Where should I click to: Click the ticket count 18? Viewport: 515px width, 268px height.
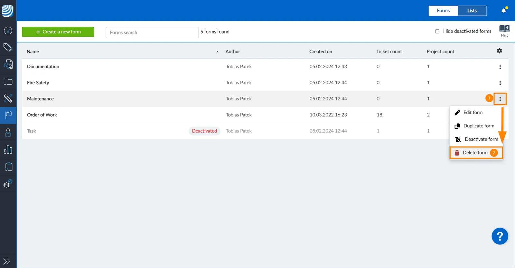coord(379,115)
